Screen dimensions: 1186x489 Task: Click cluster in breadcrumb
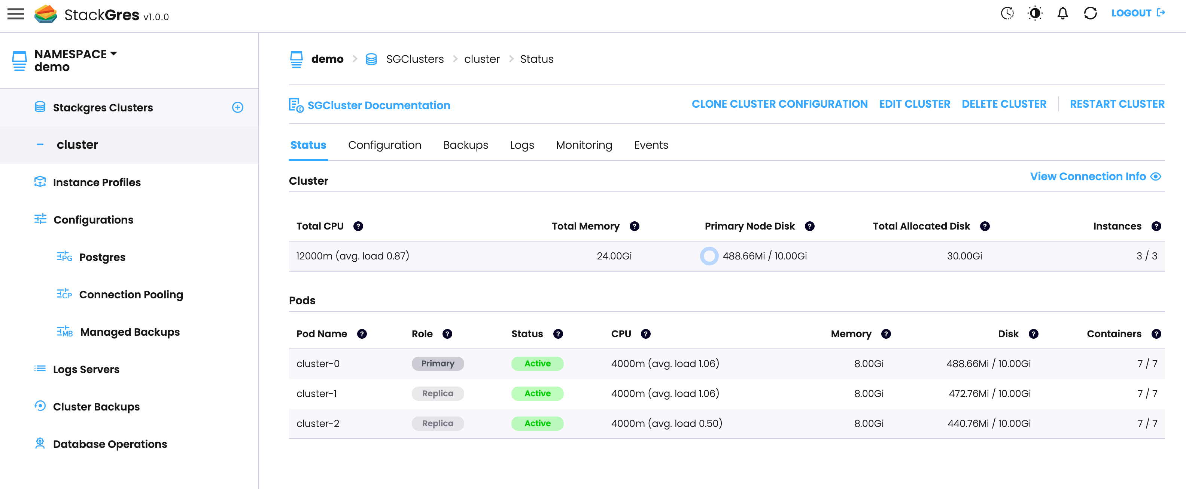tap(481, 59)
